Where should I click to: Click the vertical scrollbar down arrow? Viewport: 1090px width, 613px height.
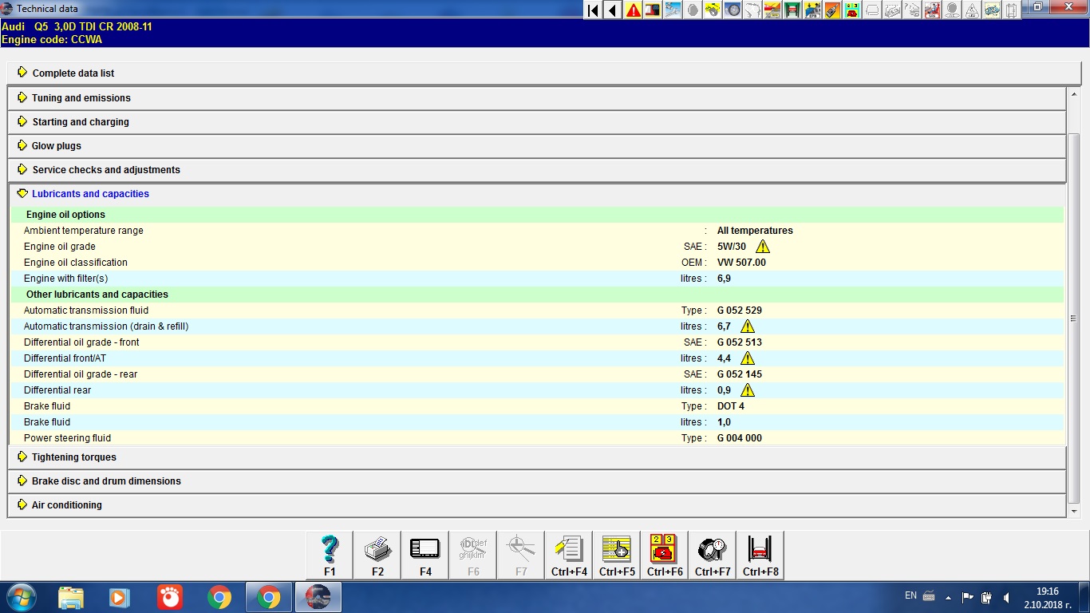point(1074,511)
